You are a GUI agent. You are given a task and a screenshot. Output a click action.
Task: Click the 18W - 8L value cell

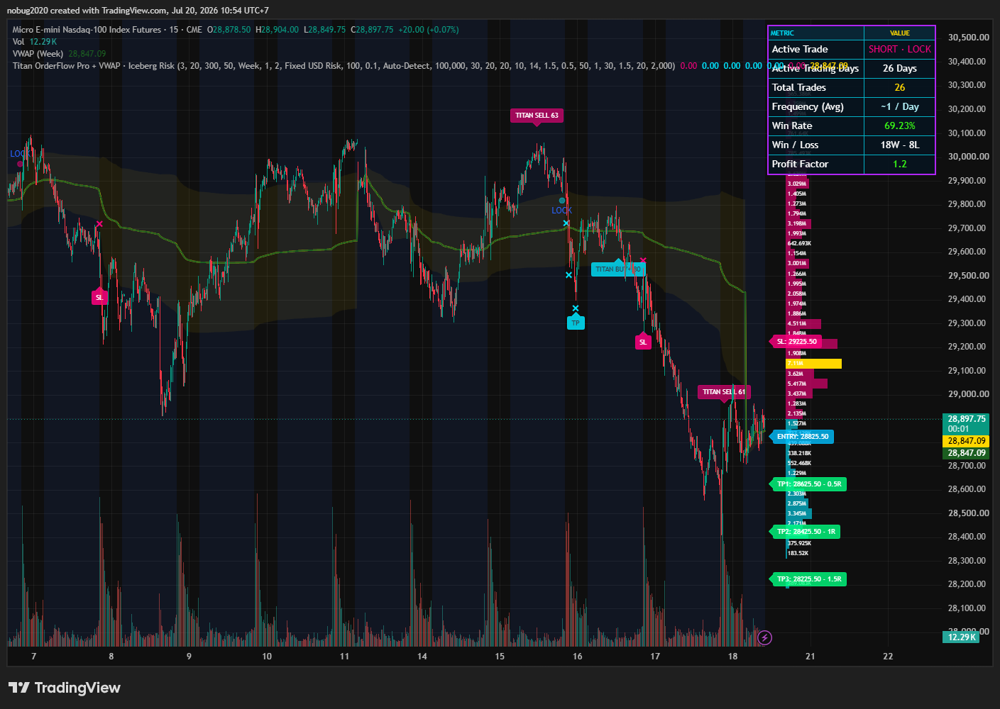click(900, 145)
